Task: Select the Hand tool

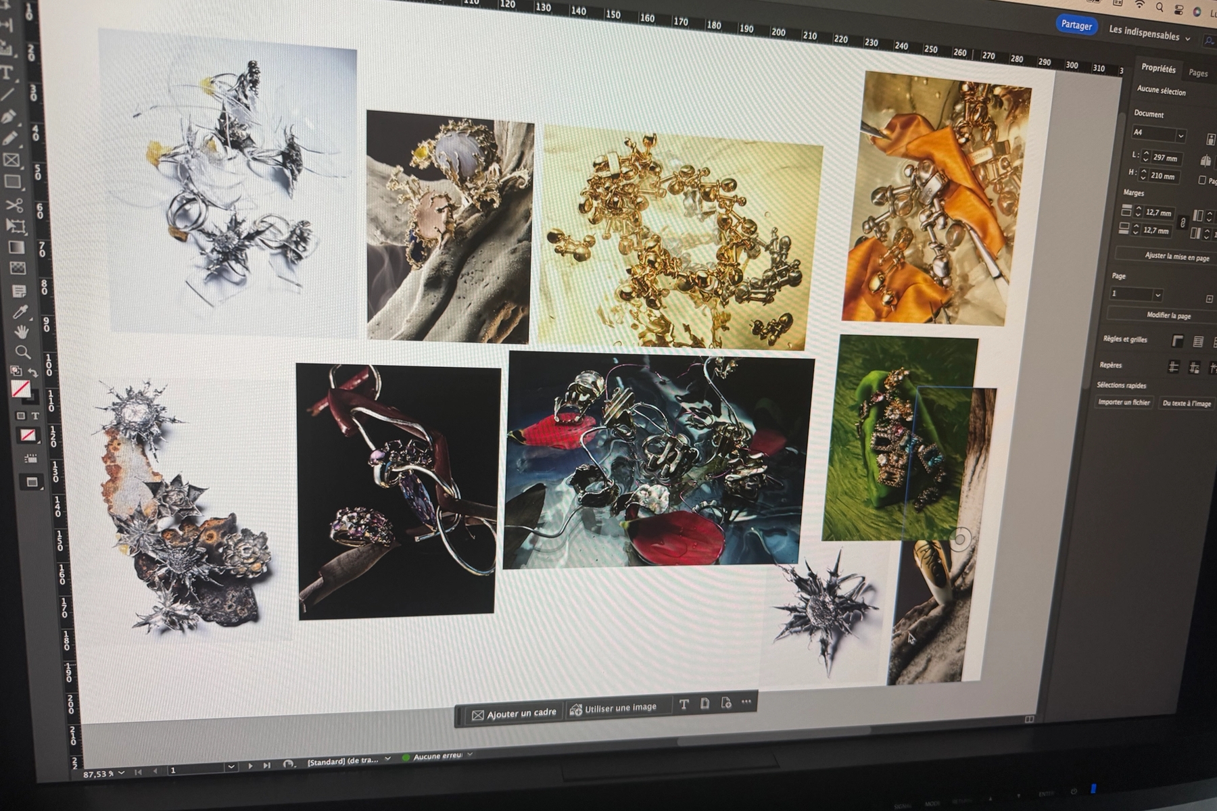Action: (22, 332)
